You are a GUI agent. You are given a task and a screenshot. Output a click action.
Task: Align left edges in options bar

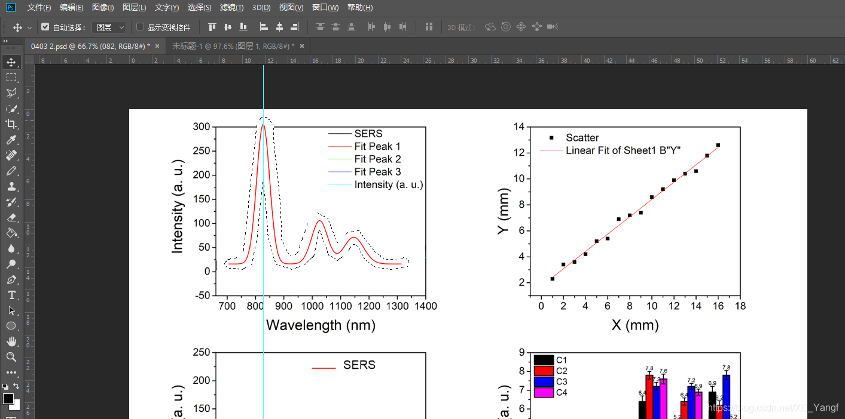click(x=264, y=27)
